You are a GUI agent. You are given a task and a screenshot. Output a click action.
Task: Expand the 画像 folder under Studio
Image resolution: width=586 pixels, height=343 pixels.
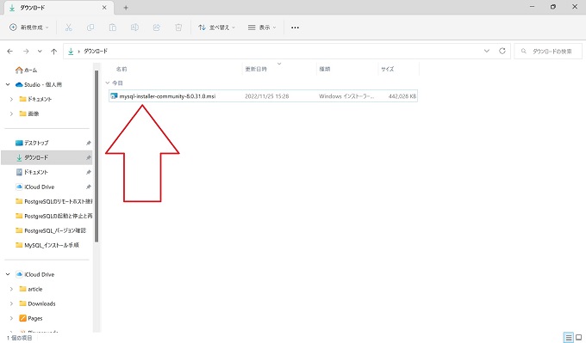(x=11, y=113)
